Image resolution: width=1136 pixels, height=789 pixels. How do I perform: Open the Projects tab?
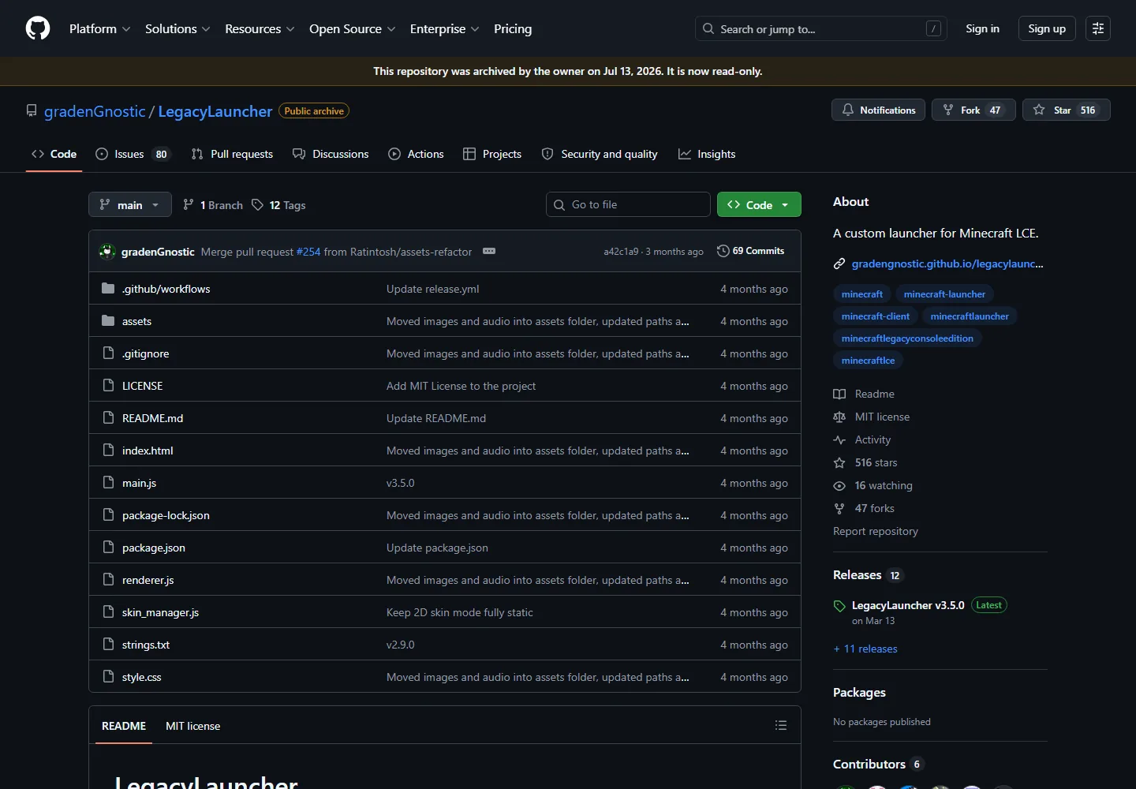492,154
